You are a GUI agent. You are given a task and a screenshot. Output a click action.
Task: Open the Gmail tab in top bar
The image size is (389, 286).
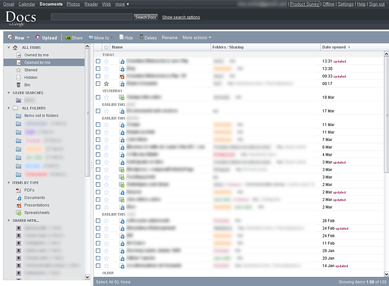(9, 4)
